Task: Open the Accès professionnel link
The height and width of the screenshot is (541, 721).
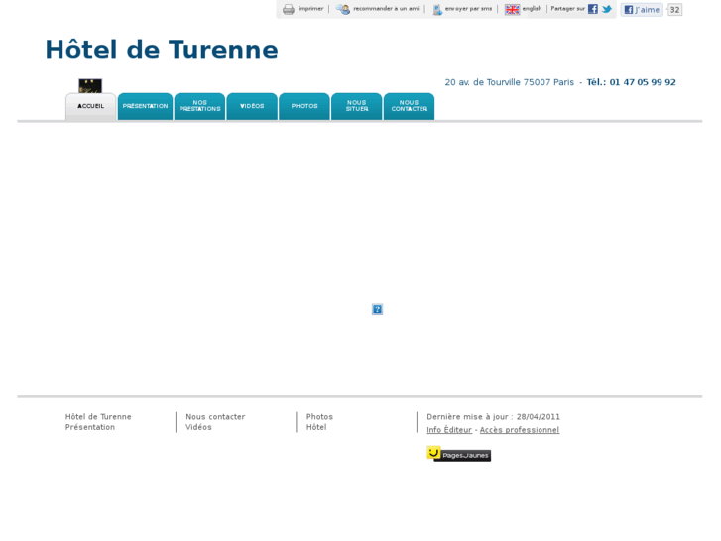Action: click(x=520, y=430)
